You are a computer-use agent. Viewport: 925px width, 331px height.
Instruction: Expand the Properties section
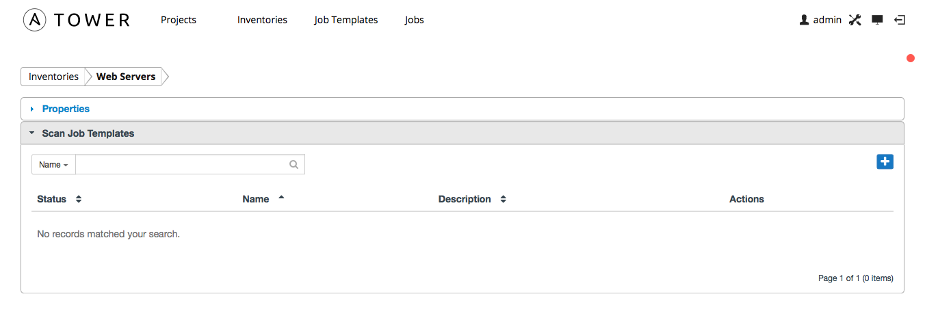66,109
